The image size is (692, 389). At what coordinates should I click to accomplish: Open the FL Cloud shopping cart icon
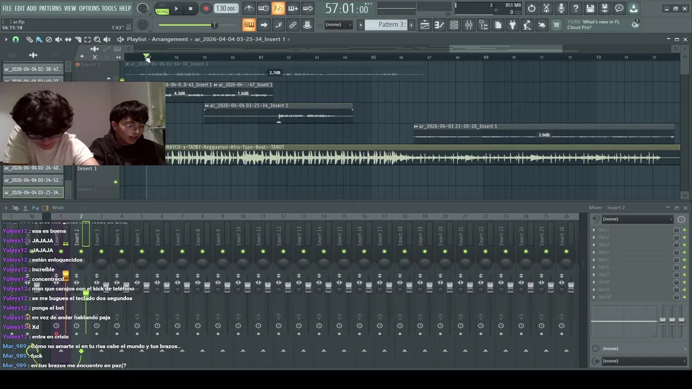[x=556, y=25]
